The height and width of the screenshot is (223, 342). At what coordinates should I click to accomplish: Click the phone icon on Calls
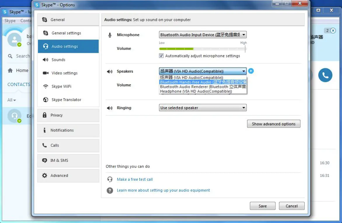coord(44,145)
